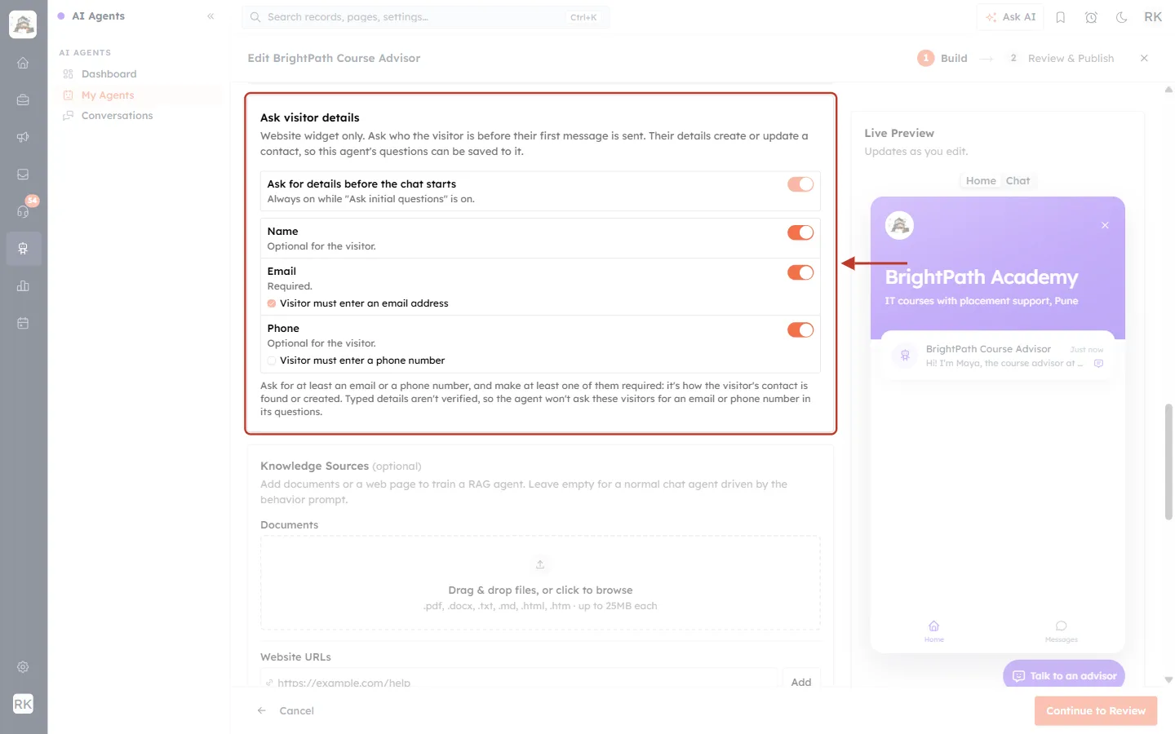
Task: Click the RK avatar at sidebar bottom
Action: click(x=23, y=704)
